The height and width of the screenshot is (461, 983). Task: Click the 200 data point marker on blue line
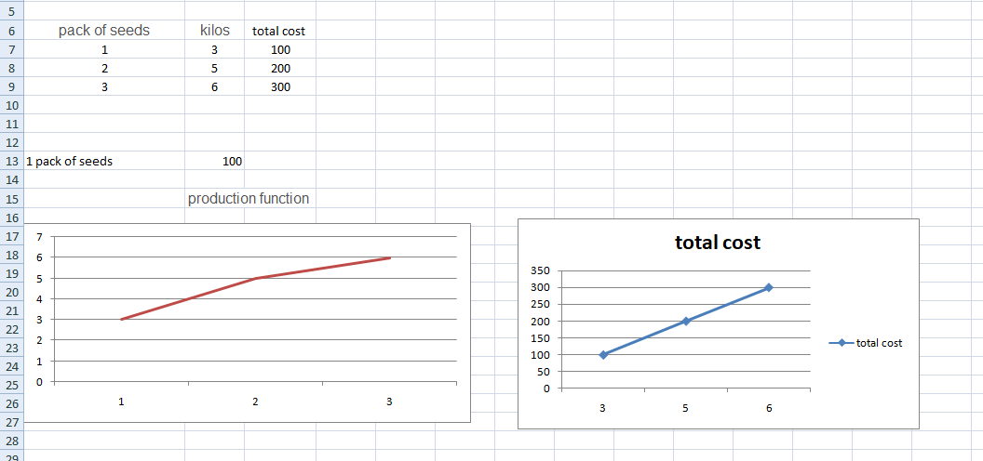(686, 321)
